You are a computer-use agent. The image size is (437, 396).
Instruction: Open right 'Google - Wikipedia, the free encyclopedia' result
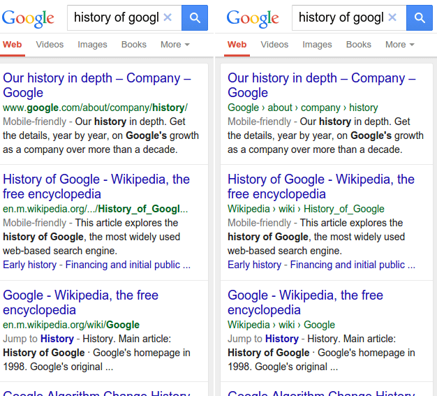[x=305, y=302]
